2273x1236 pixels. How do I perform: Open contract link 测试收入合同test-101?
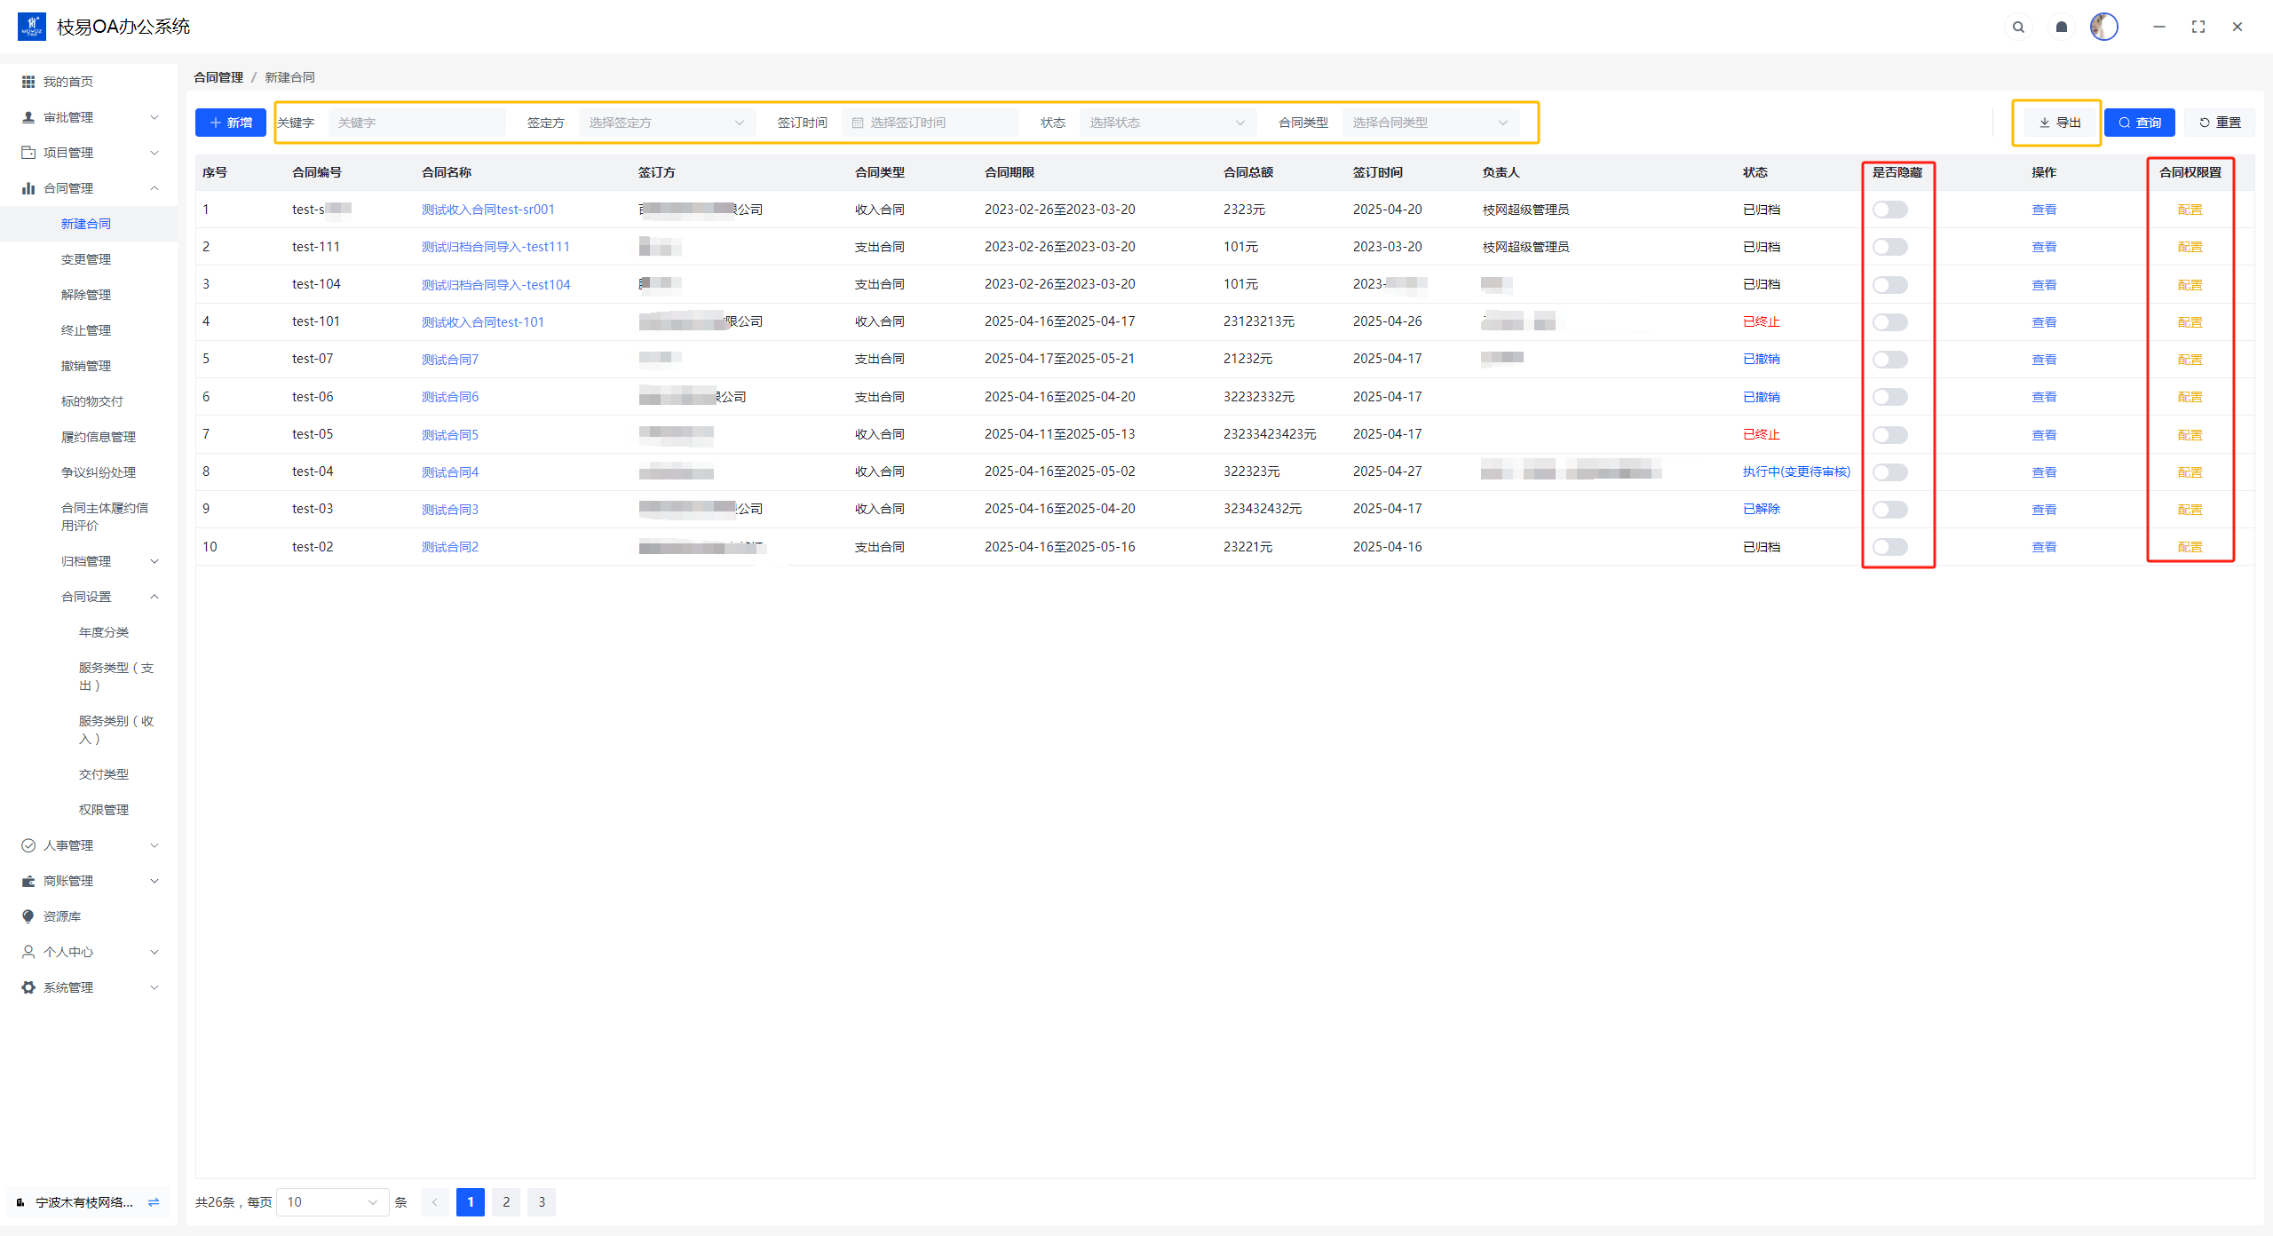point(482,322)
